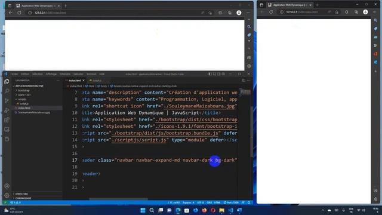Open the Extensions view in VS Code activity bar

click(x=7, y=119)
